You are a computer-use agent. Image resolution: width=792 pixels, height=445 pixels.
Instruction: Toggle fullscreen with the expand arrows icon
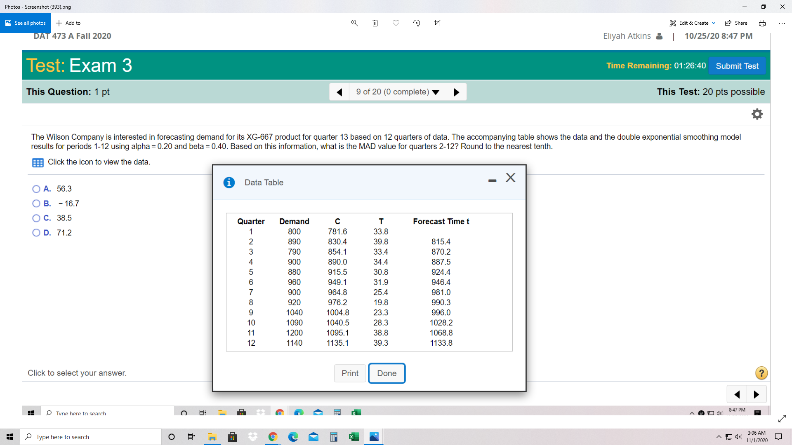782,419
